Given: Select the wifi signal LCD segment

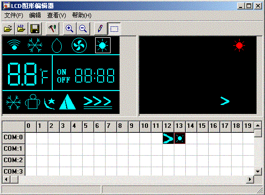Looking at the screenshot, I should (x=14, y=45).
